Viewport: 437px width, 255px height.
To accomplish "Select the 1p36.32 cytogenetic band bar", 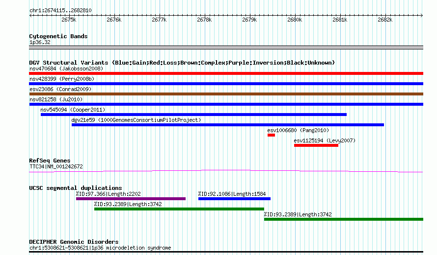I will tap(226, 47).
